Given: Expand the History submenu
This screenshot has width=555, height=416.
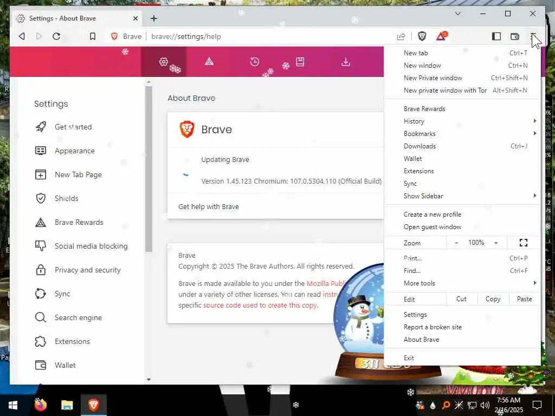Looking at the screenshot, I should tap(462, 121).
